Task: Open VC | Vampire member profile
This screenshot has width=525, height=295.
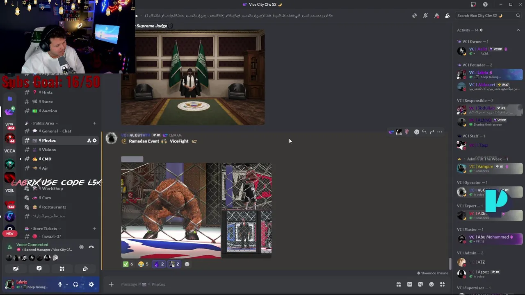Action: (490, 168)
